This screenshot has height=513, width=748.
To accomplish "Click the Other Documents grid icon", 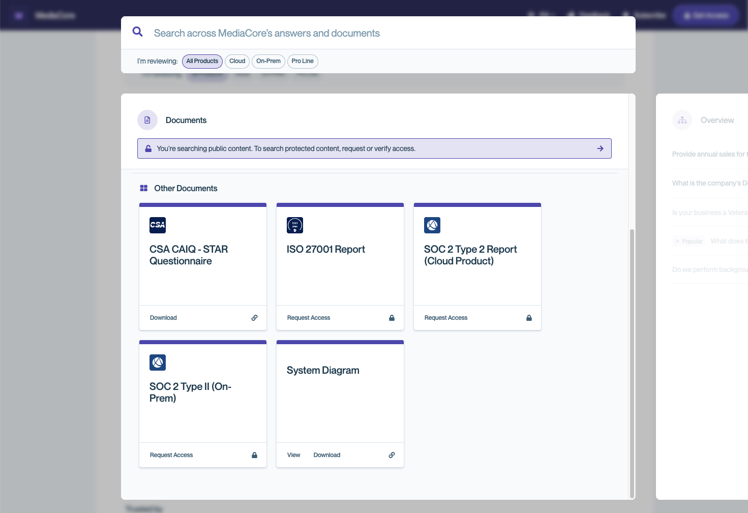I will (x=144, y=188).
